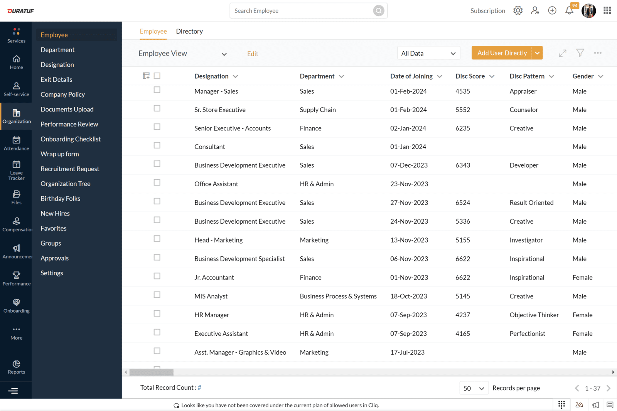Viewport: 617px width, 411px height.
Task: Open Gender column chevron
Action: 600,76
